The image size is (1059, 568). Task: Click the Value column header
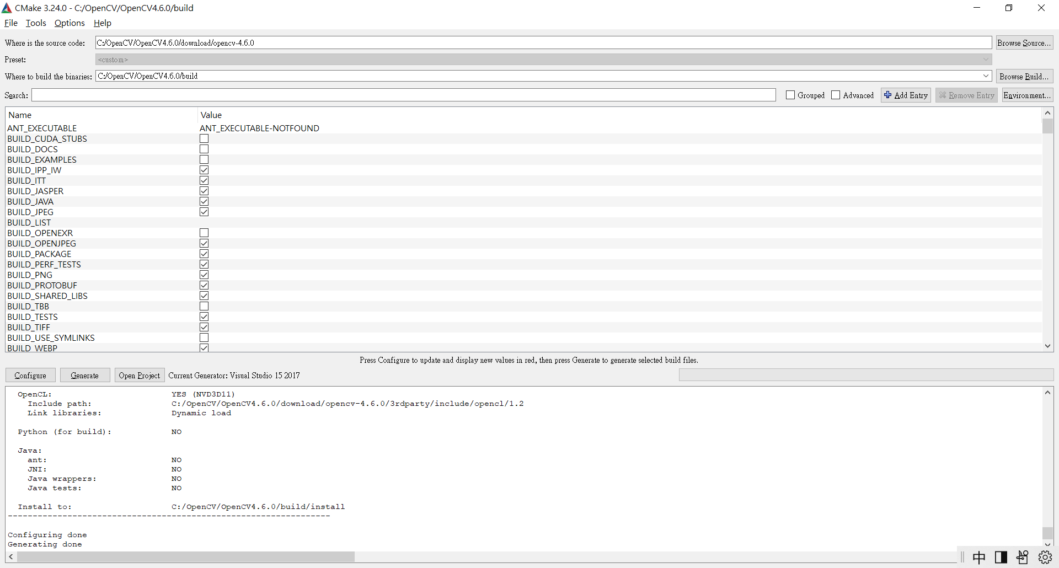(620, 115)
